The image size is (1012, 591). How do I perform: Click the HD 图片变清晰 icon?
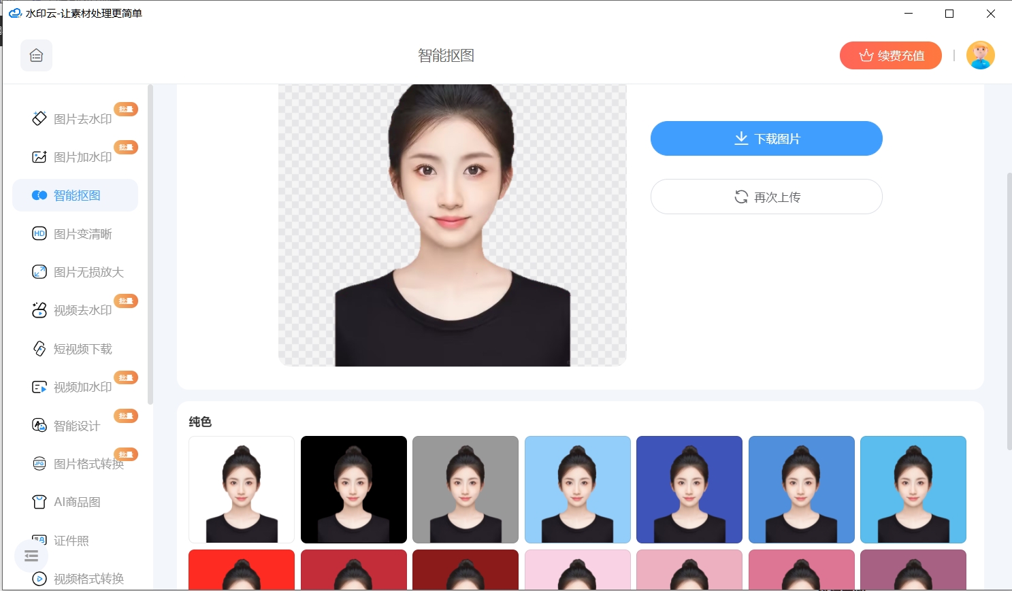click(x=39, y=234)
